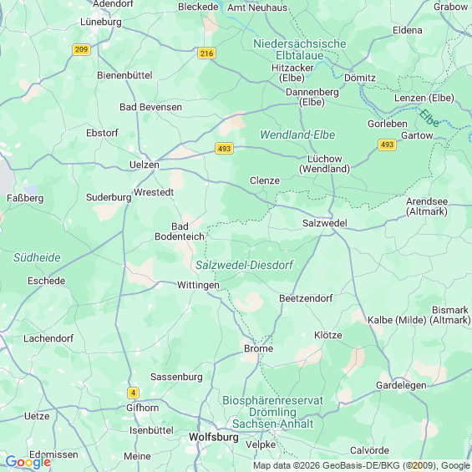Screen dimensions: 472x472
Task: Click the Uelzen town label
Action: coord(145,165)
